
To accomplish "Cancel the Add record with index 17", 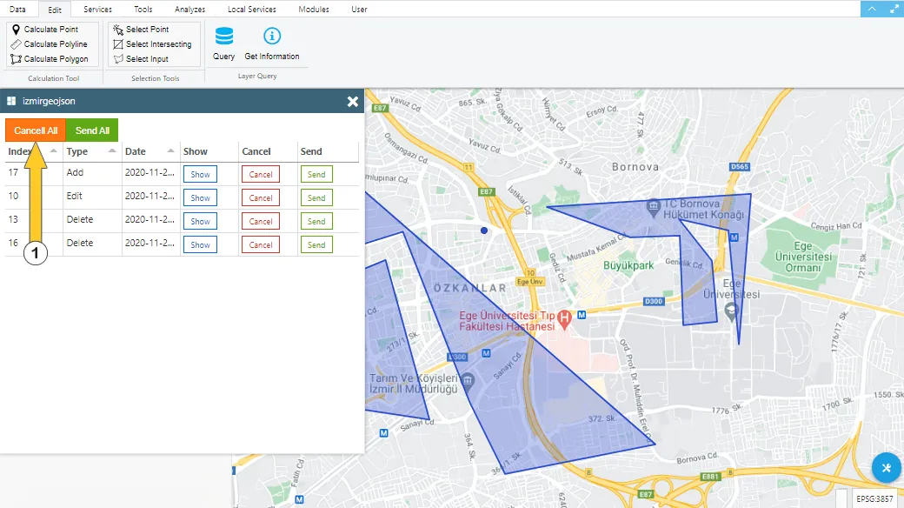I will pyautogui.click(x=261, y=174).
